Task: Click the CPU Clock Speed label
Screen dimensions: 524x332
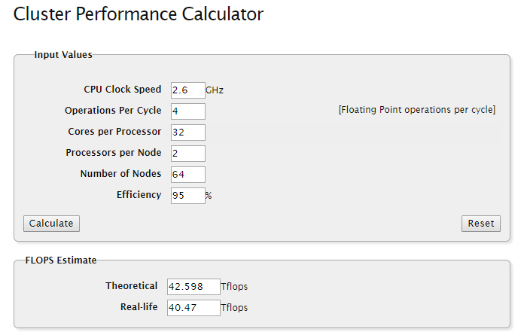Action: click(122, 90)
